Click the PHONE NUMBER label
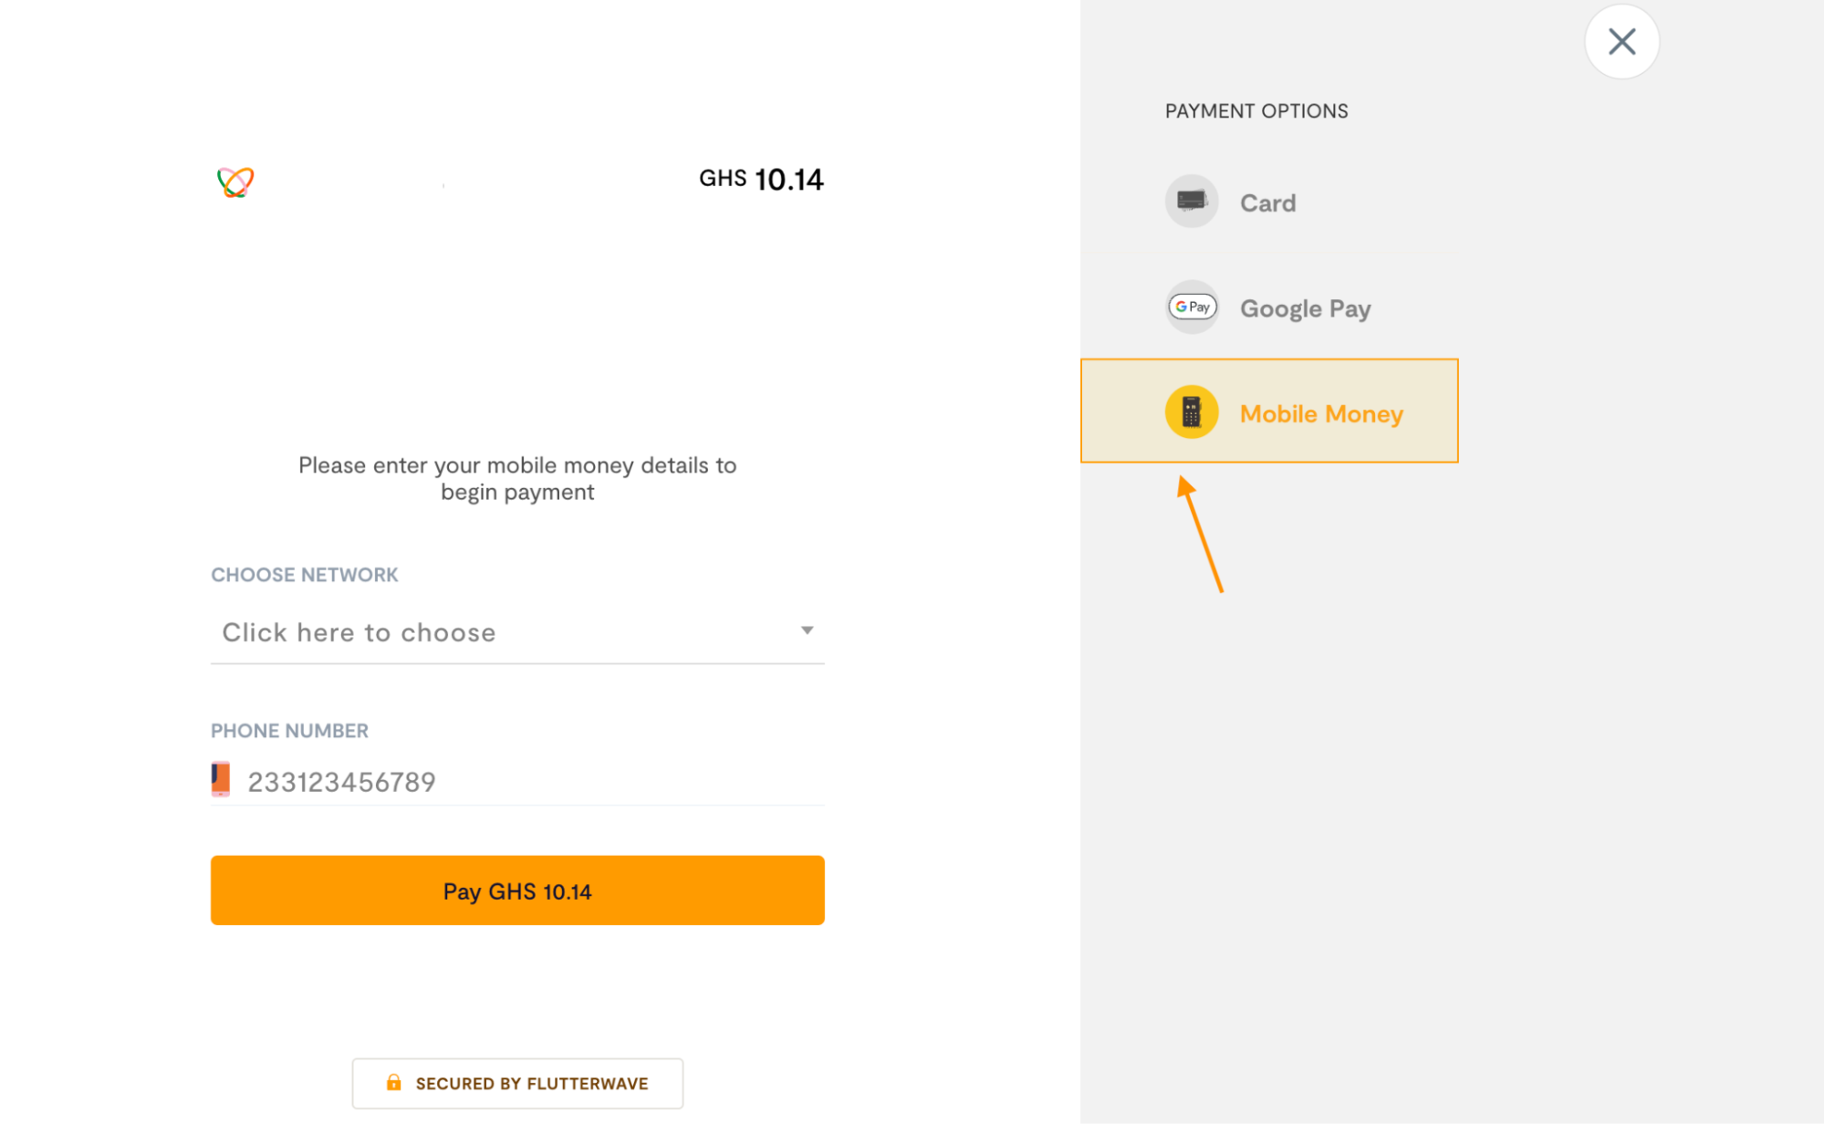Viewport: 1824px width, 1124px height. 289,731
